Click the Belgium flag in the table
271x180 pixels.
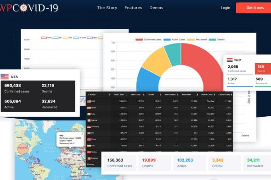click(89, 158)
